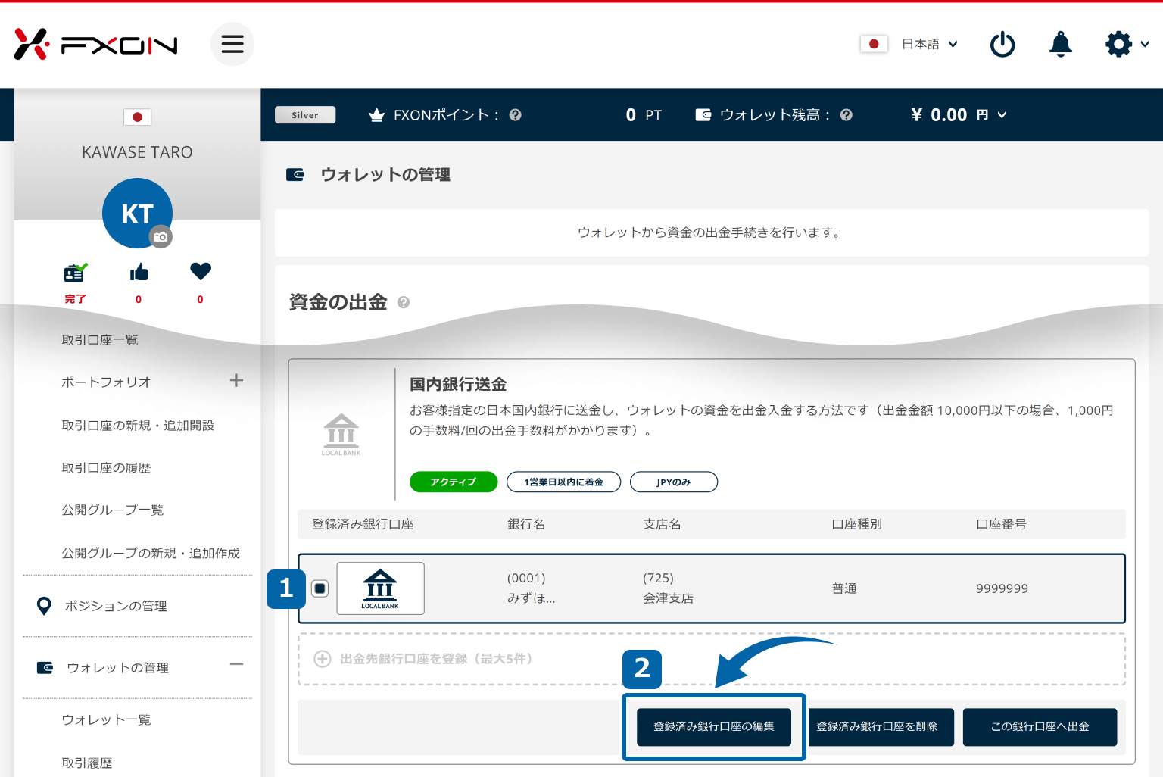Screen dimensions: 1163x777
Task: Open 取引履歴 submenu item
Action: [x=87, y=763]
